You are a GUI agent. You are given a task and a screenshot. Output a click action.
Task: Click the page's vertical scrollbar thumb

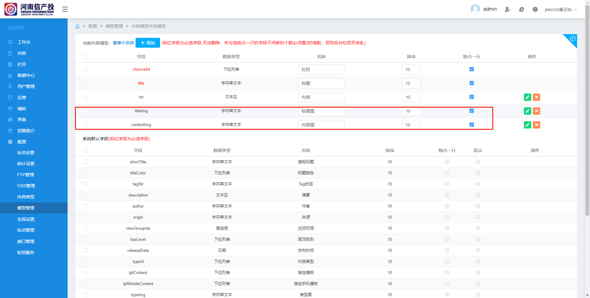pos(587,111)
